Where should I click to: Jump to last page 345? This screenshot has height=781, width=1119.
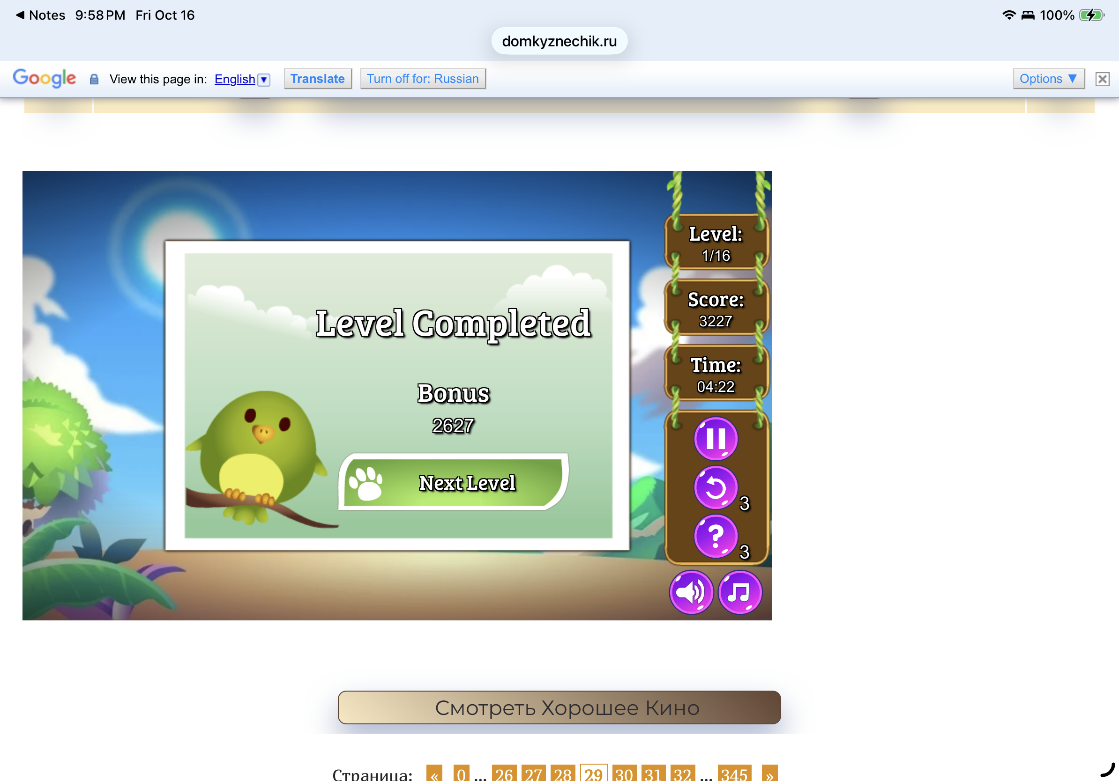(734, 773)
